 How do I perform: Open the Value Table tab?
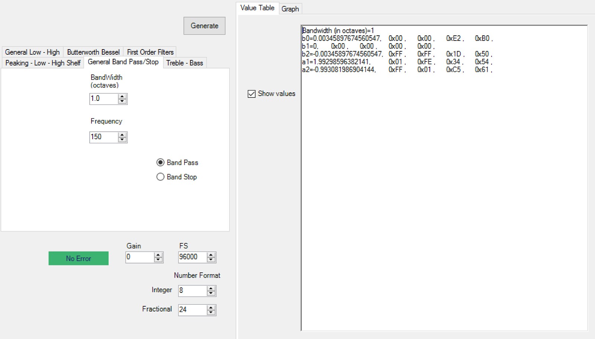click(x=257, y=8)
